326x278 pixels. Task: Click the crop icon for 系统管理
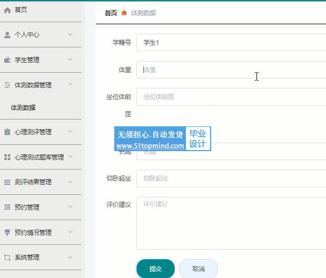point(7,257)
